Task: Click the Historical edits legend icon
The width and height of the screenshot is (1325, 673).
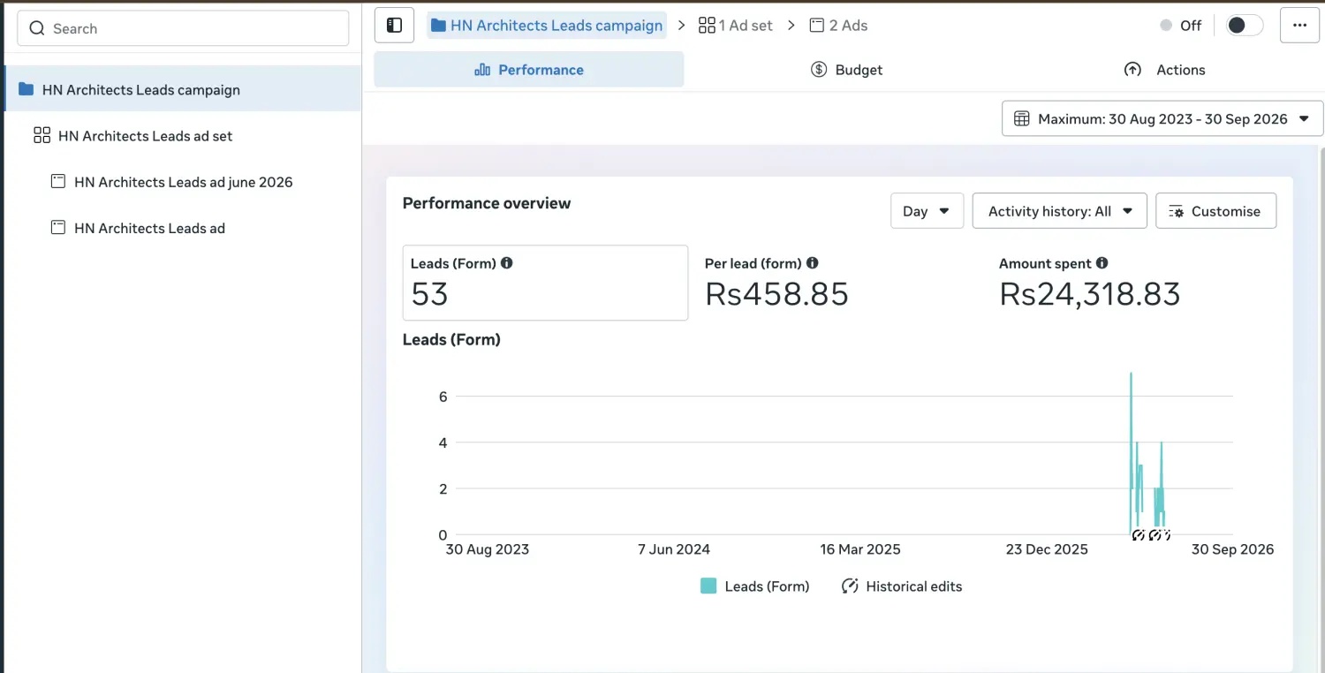Action: pyautogui.click(x=850, y=586)
